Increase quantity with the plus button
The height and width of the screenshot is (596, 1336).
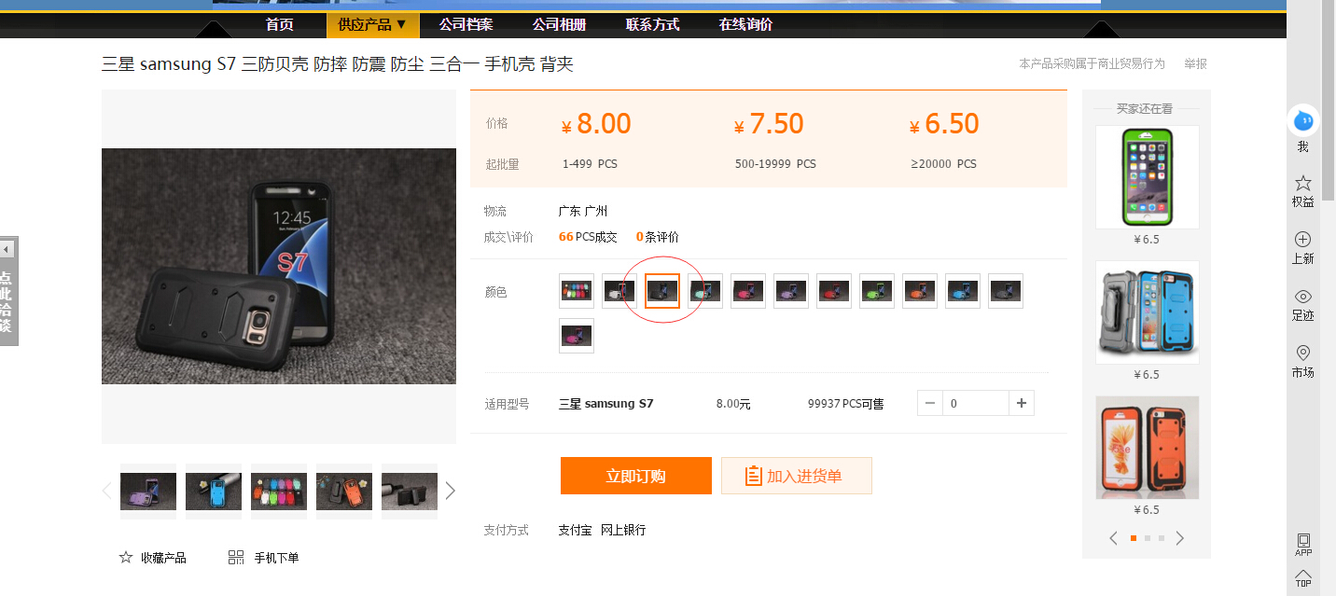tap(1022, 403)
